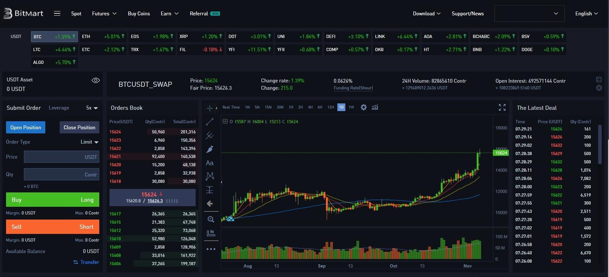This screenshot has width=609, height=277.
Task: Switch chart to 15M interval
Action: (x=268, y=107)
